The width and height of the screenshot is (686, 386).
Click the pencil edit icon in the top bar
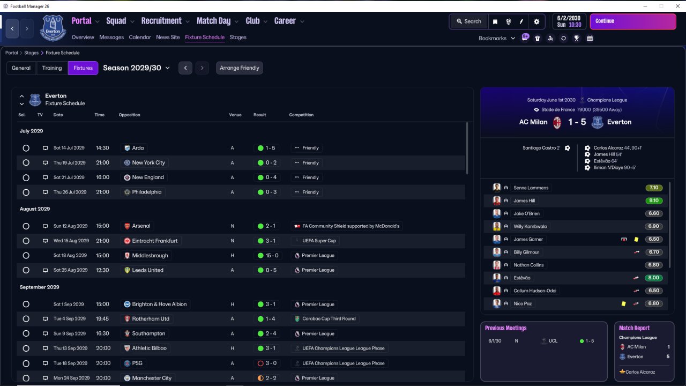click(x=521, y=21)
